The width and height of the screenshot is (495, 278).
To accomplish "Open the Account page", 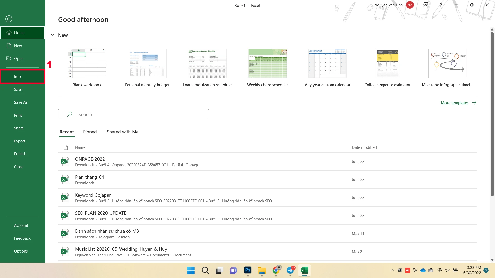I will (x=22, y=225).
